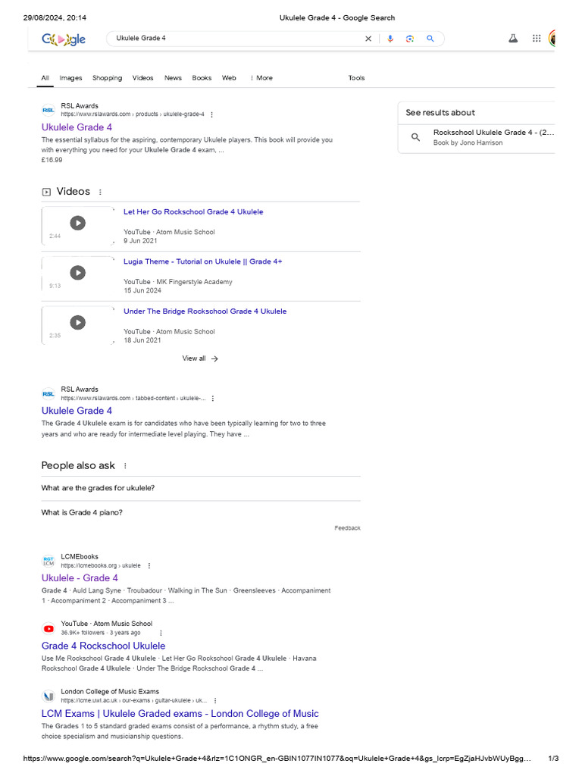Open the More search filters dropdown
The image size is (582, 776).
[261, 78]
